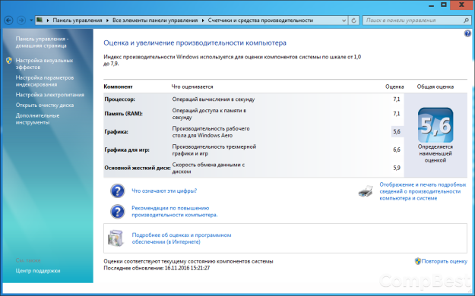Viewport: 475px width, 296px height.
Task: Expand arrow after 'Панель управления' breadcrumb
Action: point(107,20)
